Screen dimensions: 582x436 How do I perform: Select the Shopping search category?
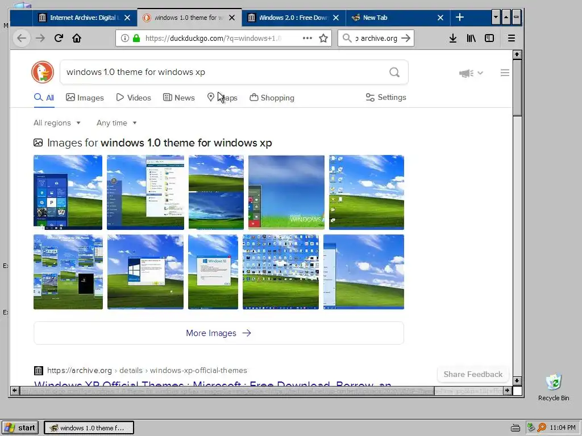click(x=272, y=98)
